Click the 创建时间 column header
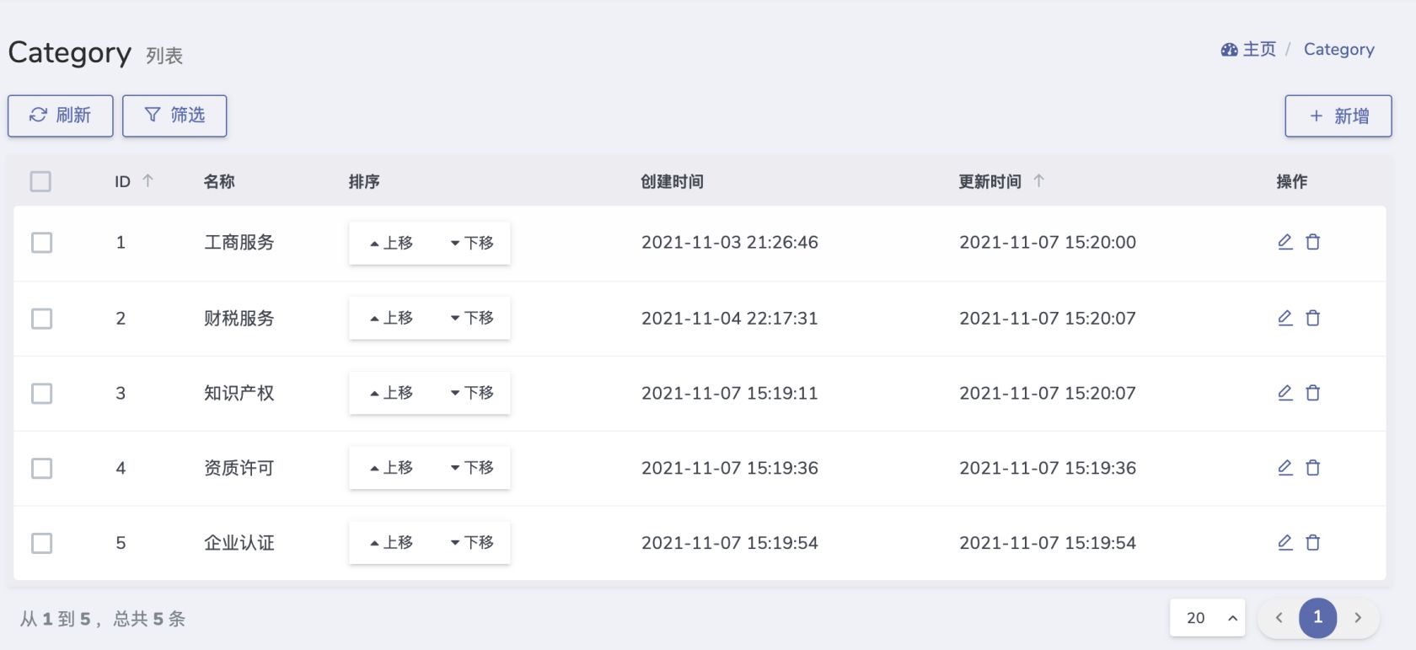The image size is (1416, 650). tap(672, 181)
